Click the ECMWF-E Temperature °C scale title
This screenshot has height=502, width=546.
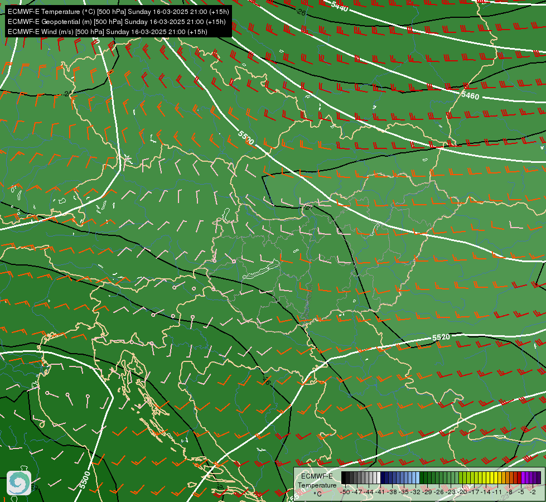317,485
